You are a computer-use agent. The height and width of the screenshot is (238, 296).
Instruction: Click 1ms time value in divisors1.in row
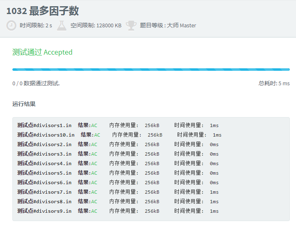pos(214,125)
